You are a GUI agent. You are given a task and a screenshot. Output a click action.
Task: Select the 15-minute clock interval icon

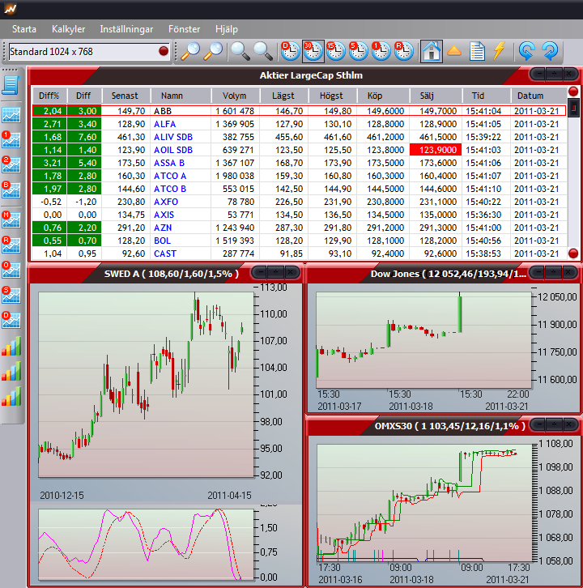335,51
